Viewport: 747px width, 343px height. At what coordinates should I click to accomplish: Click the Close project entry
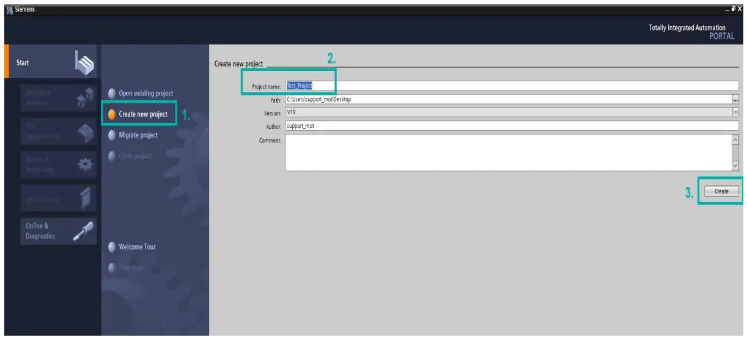pyautogui.click(x=135, y=156)
